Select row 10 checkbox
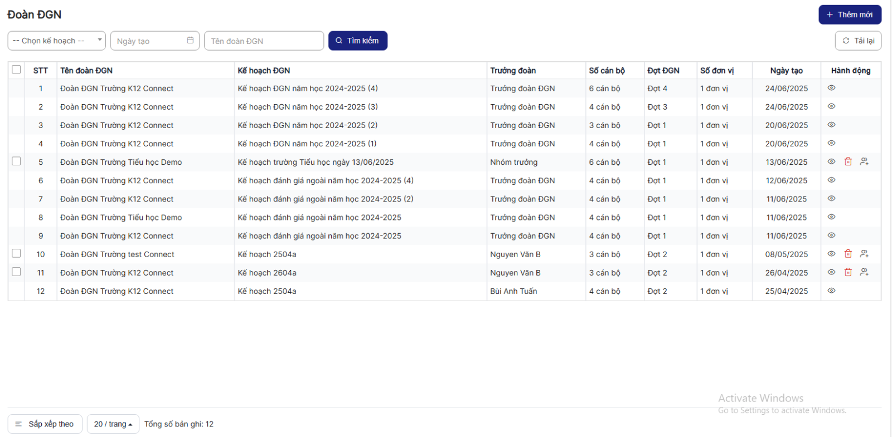 pyautogui.click(x=16, y=253)
